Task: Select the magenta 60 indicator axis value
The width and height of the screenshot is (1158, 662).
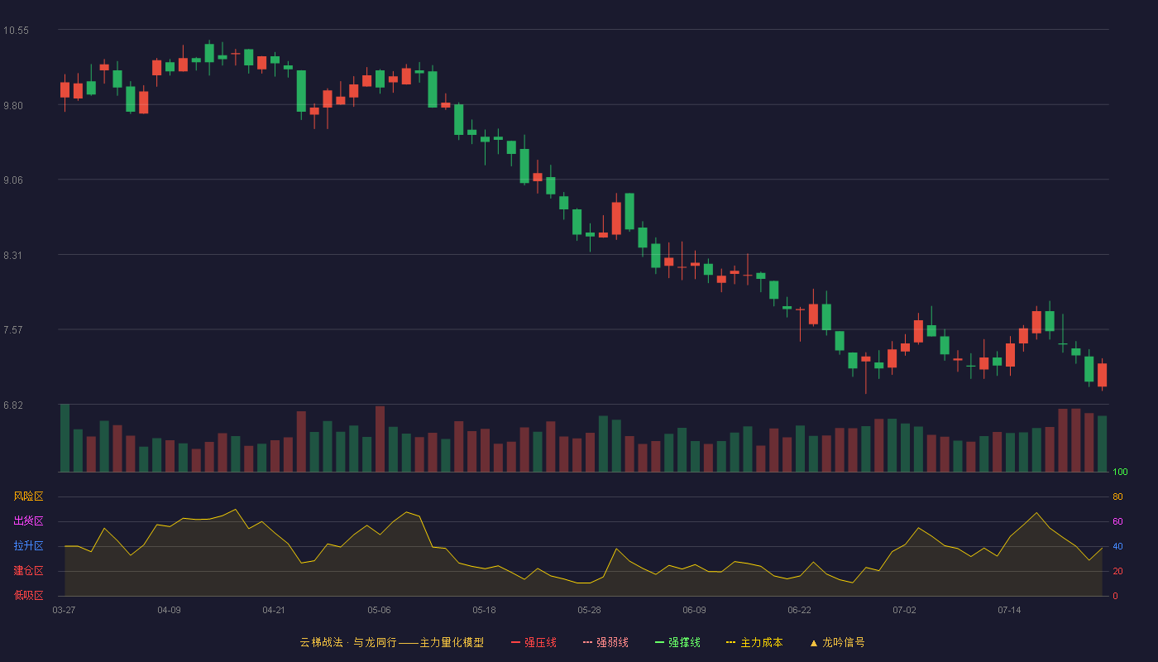Action: [1117, 521]
